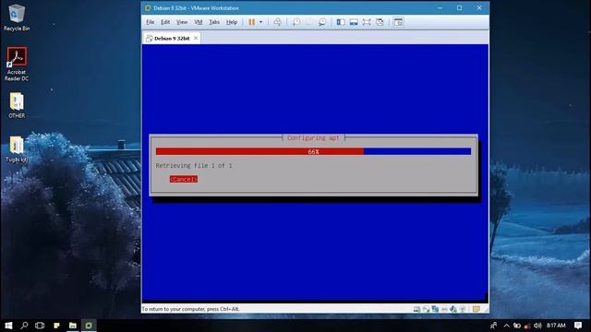Click the network adapter status icon
The image size is (591, 332).
(435, 309)
